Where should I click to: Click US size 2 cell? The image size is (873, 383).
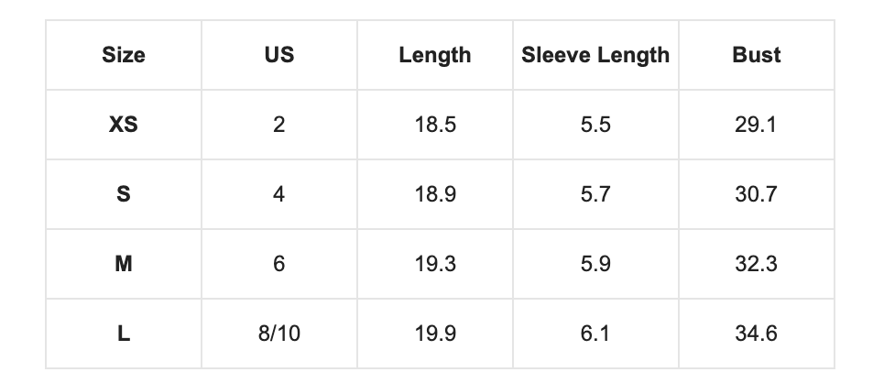279,125
